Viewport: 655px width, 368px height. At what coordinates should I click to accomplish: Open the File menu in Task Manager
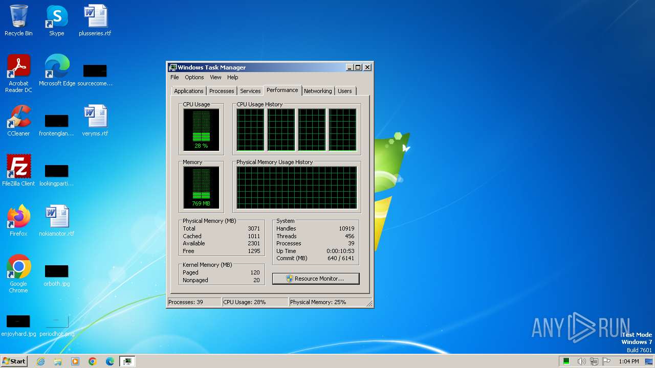174,77
